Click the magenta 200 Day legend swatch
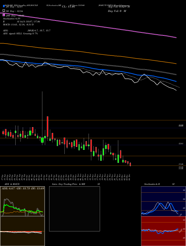The image size is (186, 246). point(4,15)
